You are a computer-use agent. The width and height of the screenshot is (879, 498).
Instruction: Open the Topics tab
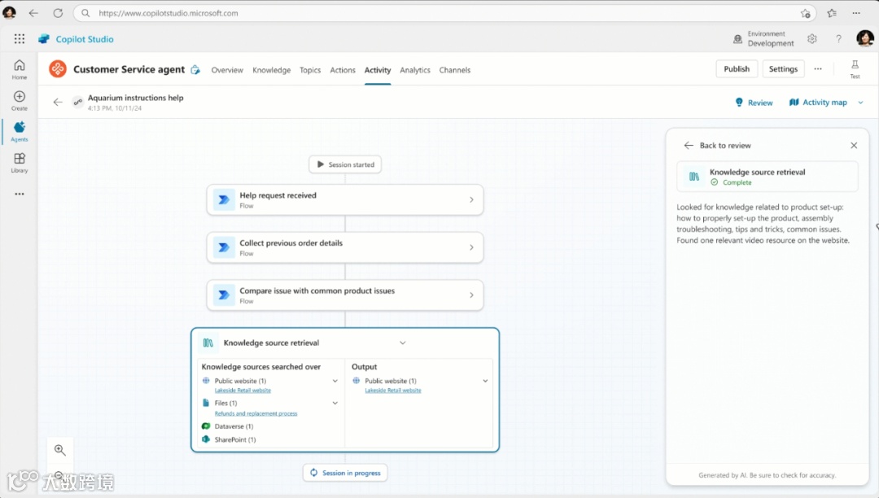click(310, 70)
